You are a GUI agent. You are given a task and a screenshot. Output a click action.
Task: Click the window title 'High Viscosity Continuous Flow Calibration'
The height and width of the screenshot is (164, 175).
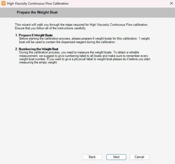point(38,4)
